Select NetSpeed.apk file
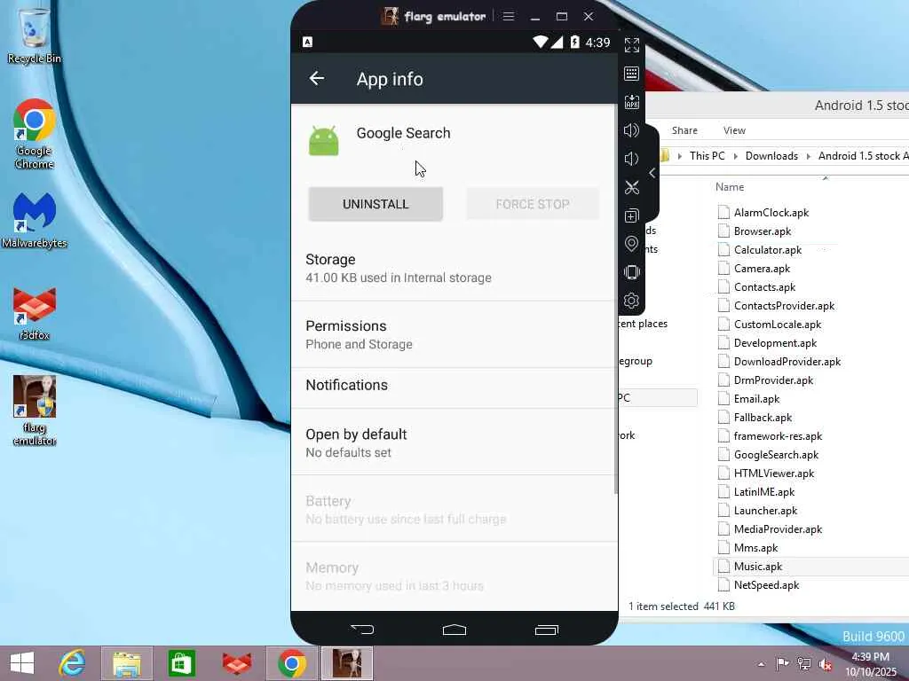This screenshot has width=909, height=681. tap(766, 585)
